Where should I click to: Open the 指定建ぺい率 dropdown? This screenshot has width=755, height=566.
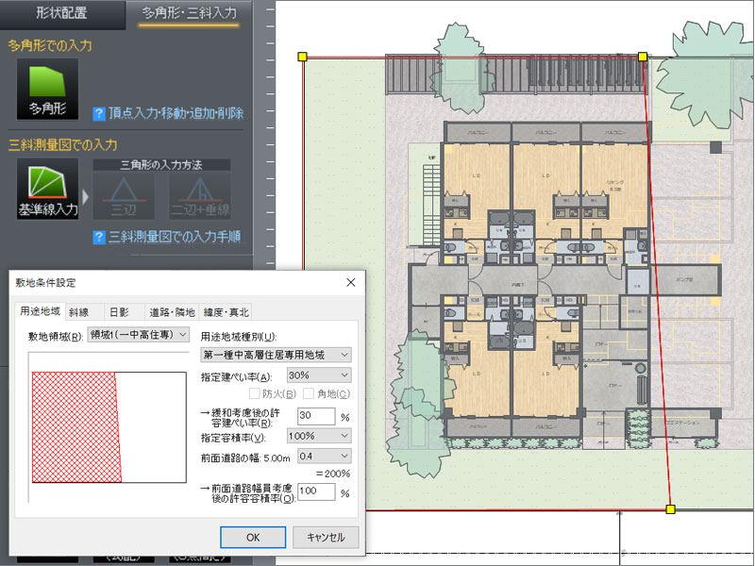tap(324, 375)
